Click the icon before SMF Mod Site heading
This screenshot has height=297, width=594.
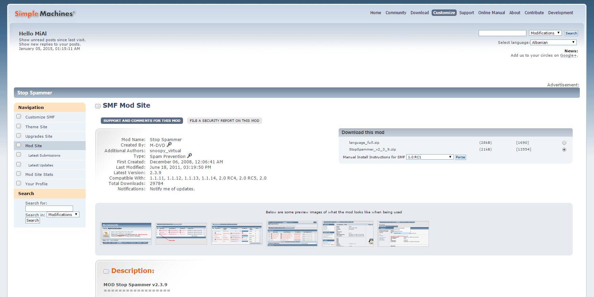[x=98, y=106]
